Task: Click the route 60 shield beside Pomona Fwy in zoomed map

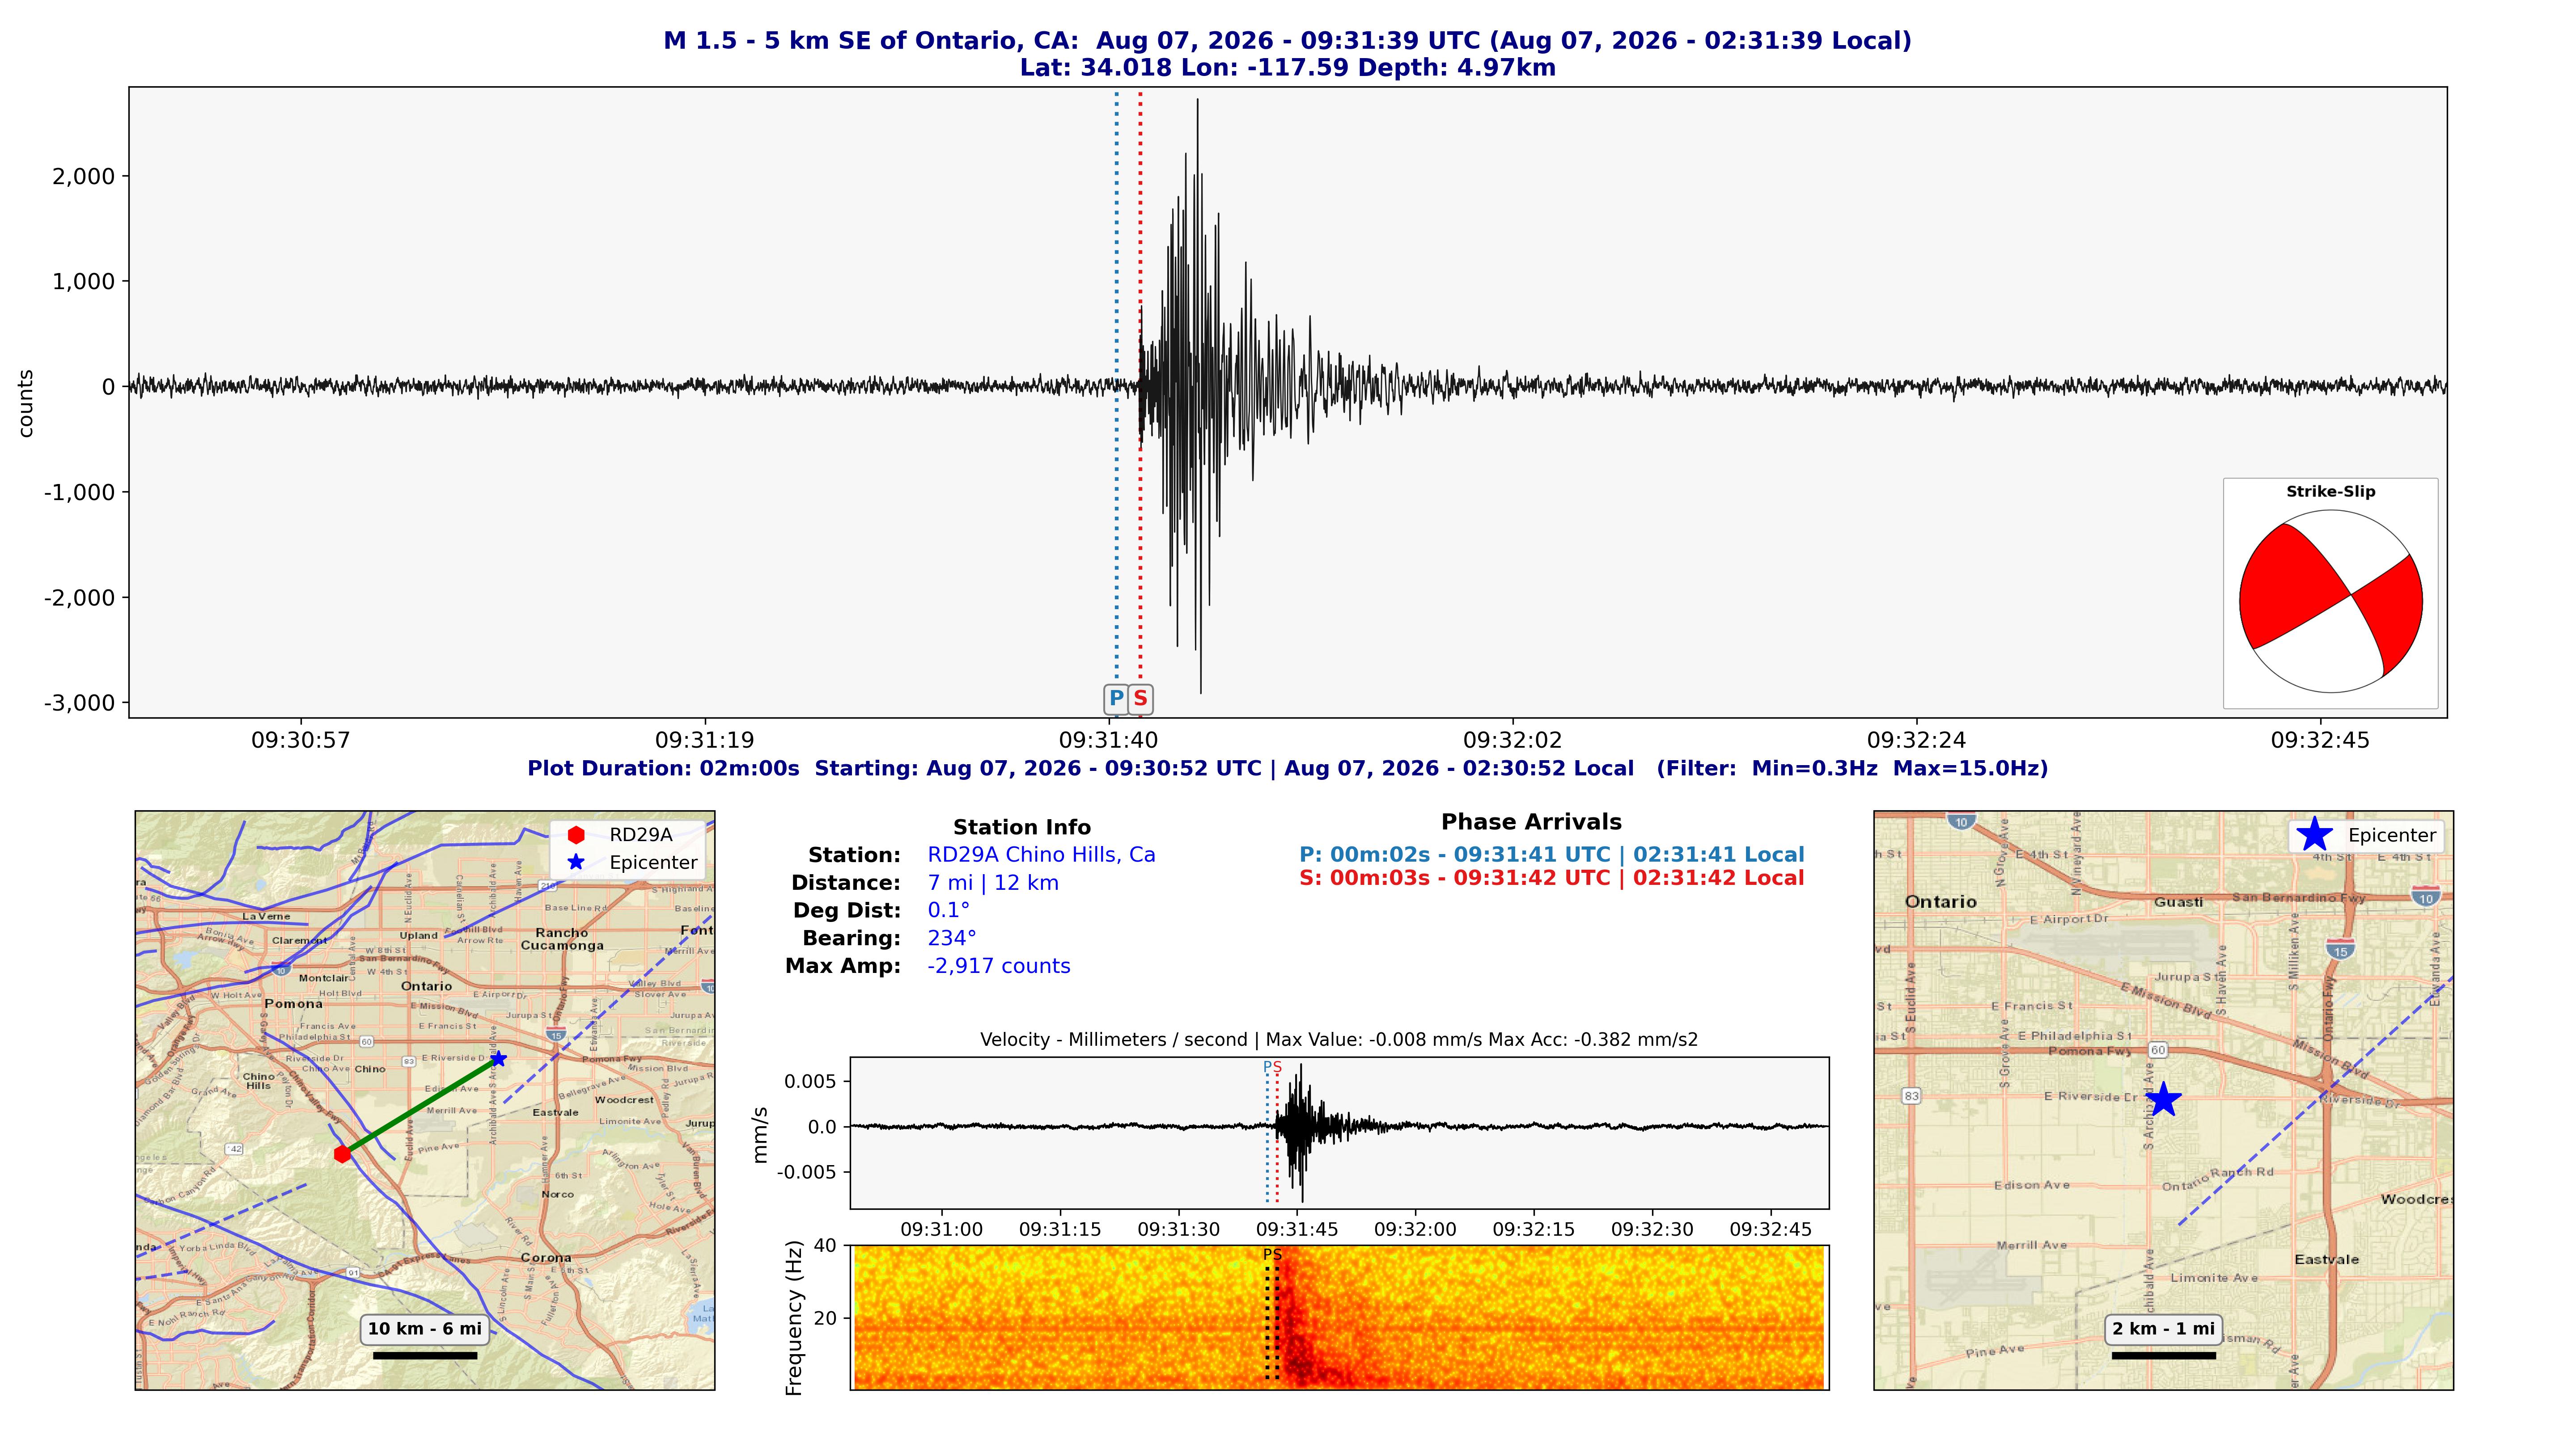Action: 2158,1050
